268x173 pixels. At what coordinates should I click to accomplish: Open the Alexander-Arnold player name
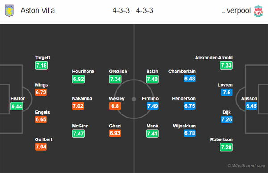point(214,58)
